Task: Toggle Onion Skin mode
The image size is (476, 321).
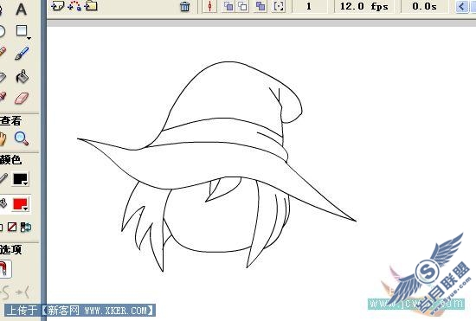Action: pyautogui.click(x=228, y=6)
